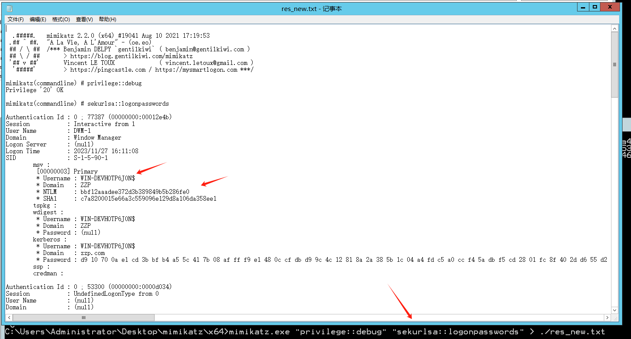Click the horizontal scrollbar thumb

coord(84,317)
